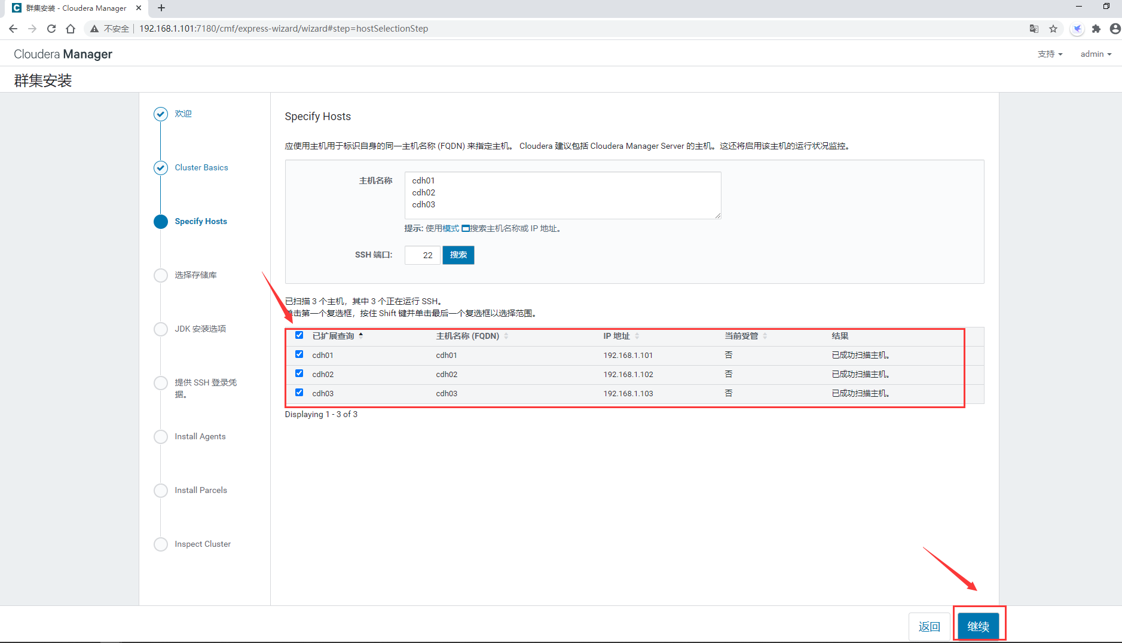Click the 选择存储库 step circle
This screenshot has width=1122, height=643.
click(x=161, y=275)
